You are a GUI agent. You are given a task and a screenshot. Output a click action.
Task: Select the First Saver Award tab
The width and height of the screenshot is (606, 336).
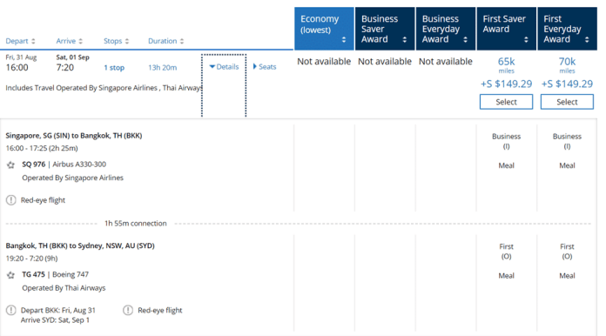(x=506, y=29)
